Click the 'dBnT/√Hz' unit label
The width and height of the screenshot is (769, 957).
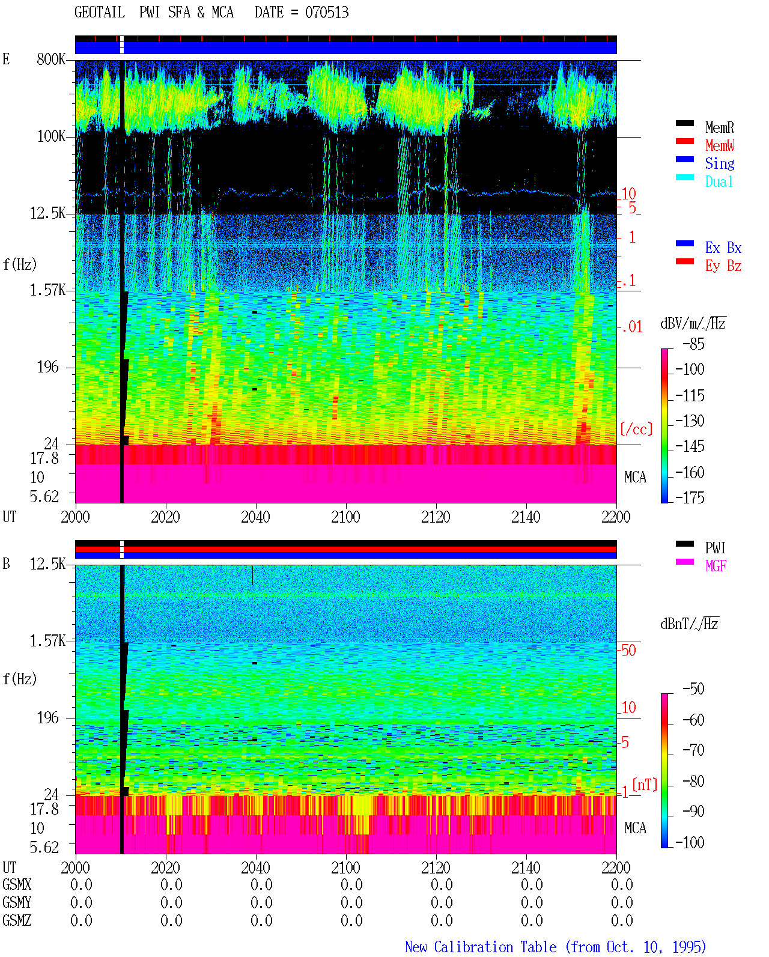(x=690, y=624)
